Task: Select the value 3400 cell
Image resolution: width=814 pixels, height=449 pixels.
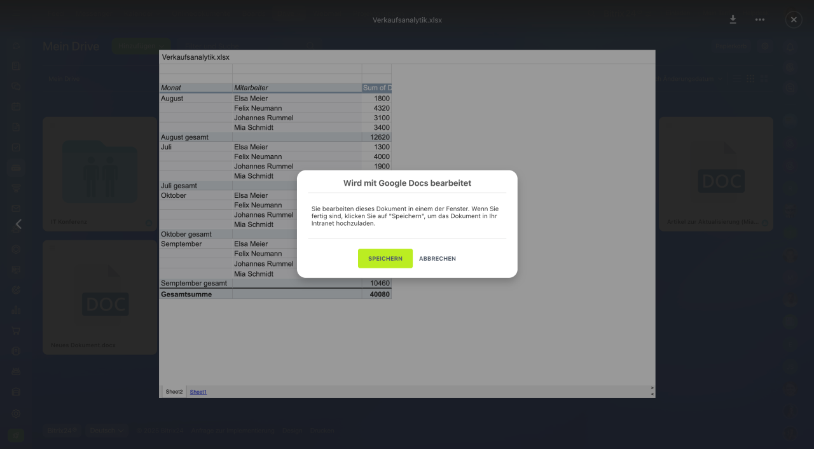Action: [x=376, y=127]
